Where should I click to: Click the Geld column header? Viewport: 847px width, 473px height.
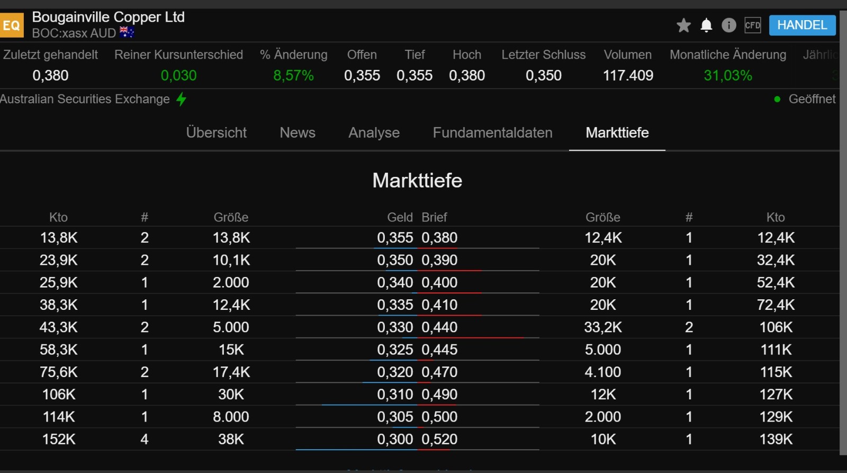tap(400, 217)
